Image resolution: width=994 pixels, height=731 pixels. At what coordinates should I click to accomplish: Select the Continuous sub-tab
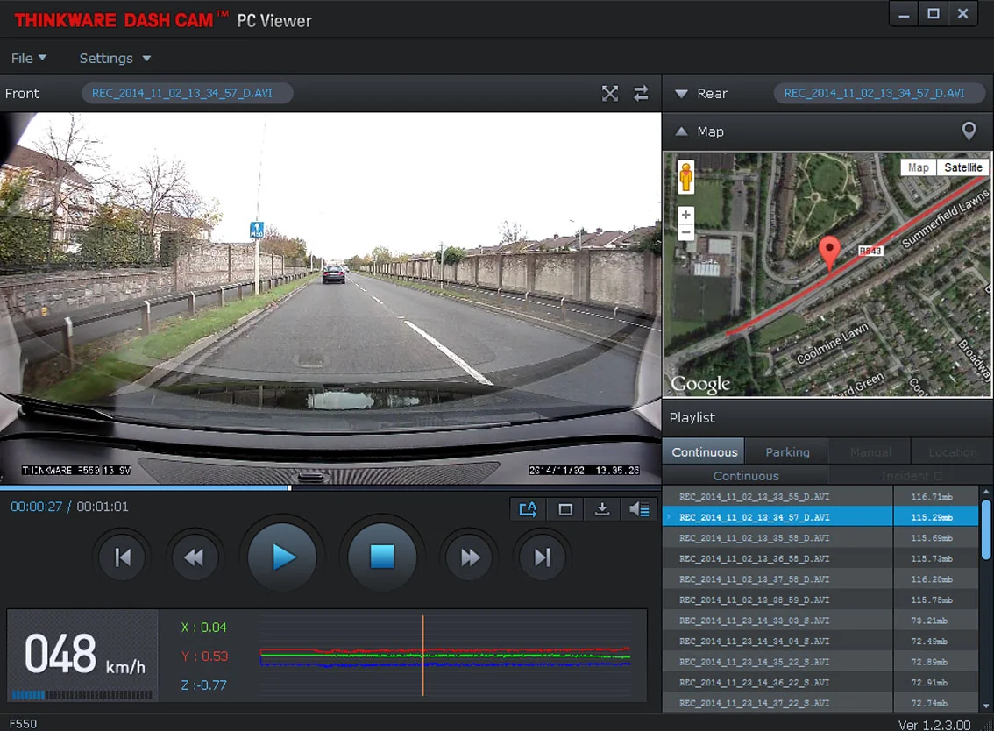(x=745, y=475)
